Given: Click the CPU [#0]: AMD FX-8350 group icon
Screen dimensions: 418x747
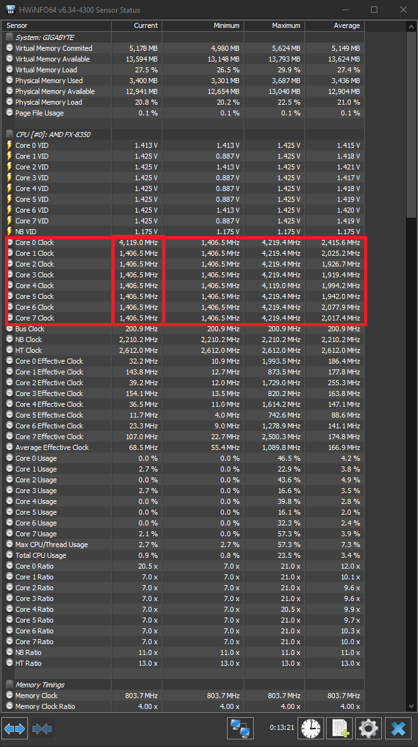Looking at the screenshot, I should 10,135.
